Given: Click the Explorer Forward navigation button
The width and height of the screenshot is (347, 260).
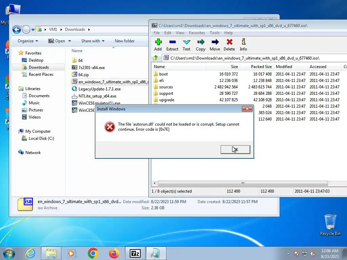Looking at the screenshot, I should point(26,29).
